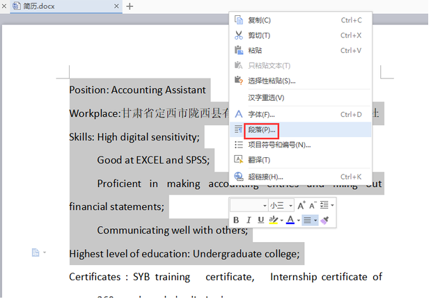Image resolution: width=431 pixels, height=306 pixels.
Task: Switch to the 简历.docx document tab
Action: (x=66, y=6)
